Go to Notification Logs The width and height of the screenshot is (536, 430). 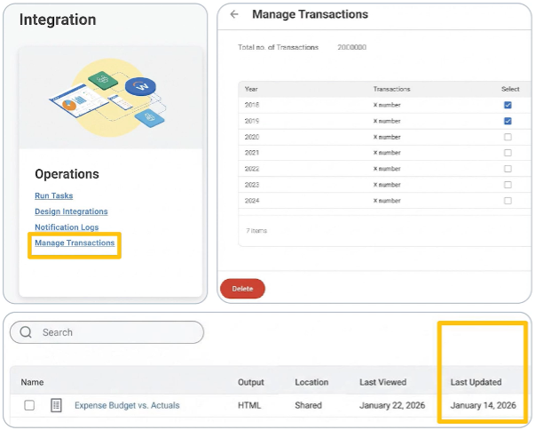pyautogui.click(x=67, y=227)
